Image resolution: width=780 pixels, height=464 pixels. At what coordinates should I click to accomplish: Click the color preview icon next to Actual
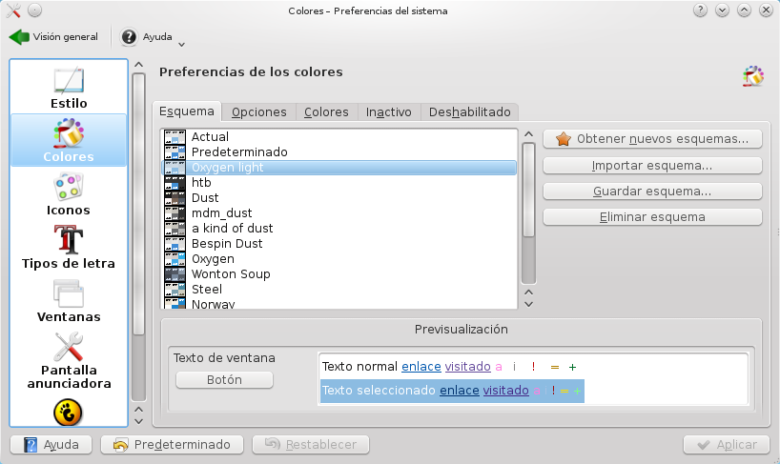(x=175, y=136)
